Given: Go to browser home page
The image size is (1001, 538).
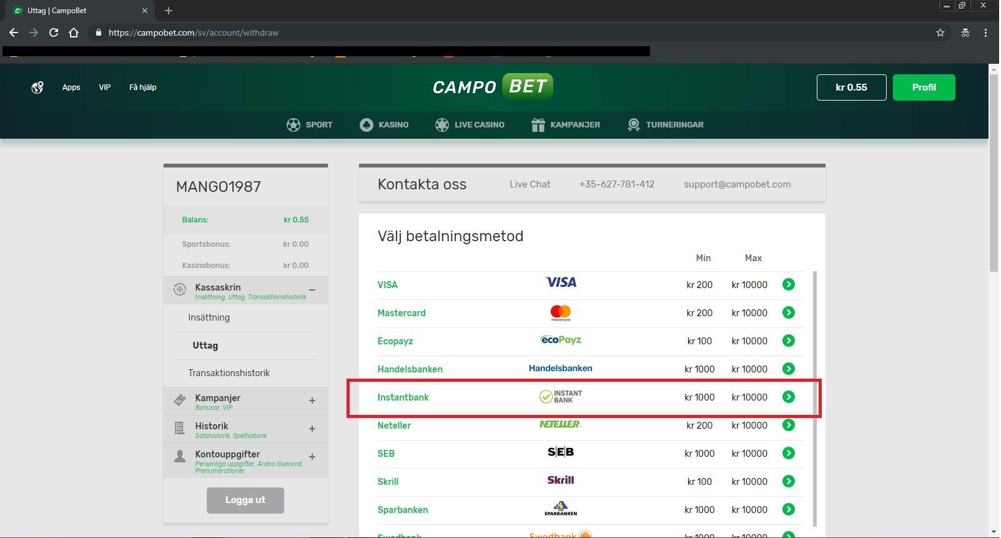Looking at the screenshot, I should pos(74,32).
